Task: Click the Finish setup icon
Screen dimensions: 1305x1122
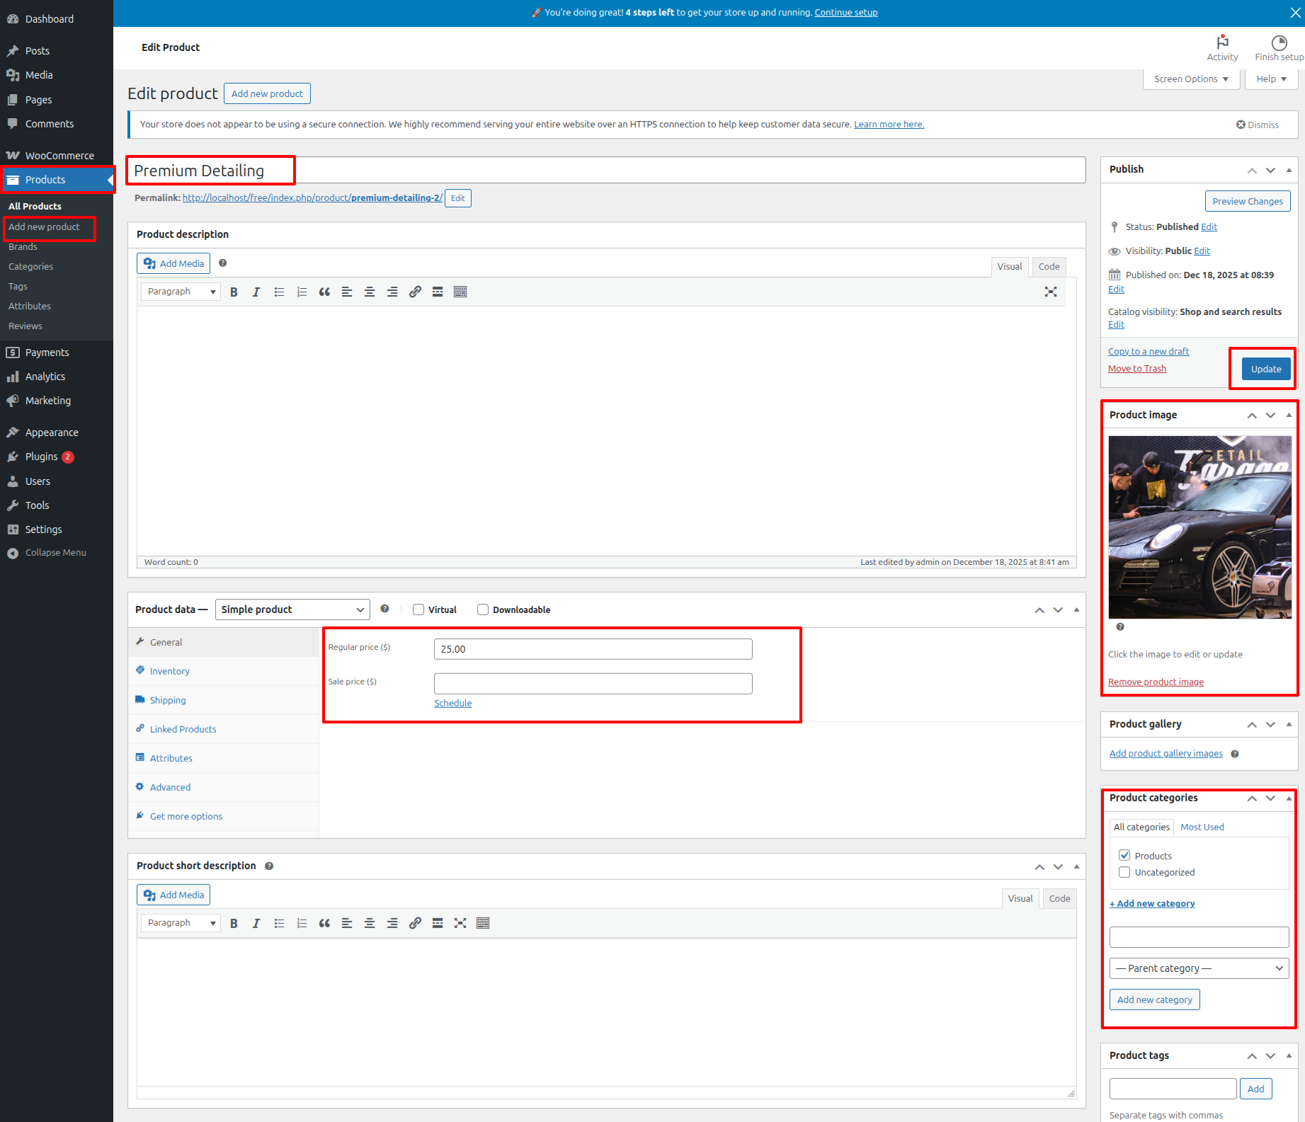Action: click(1279, 42)
